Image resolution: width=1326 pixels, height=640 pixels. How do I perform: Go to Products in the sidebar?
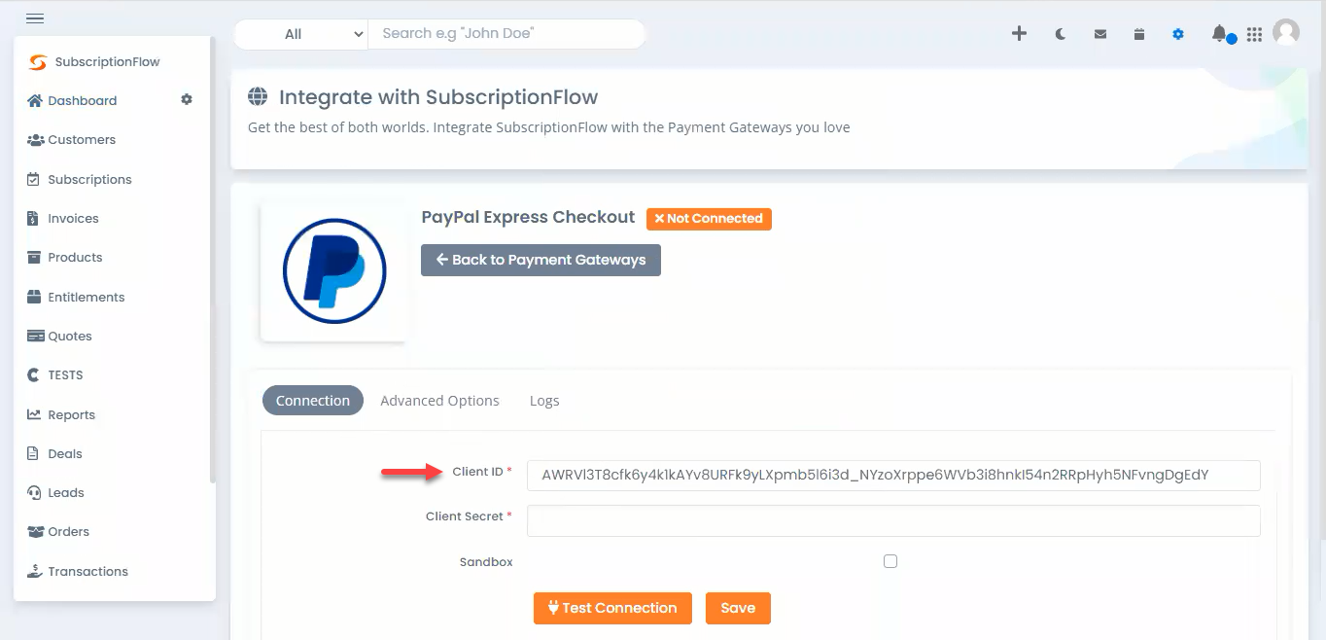pos(75,258)
